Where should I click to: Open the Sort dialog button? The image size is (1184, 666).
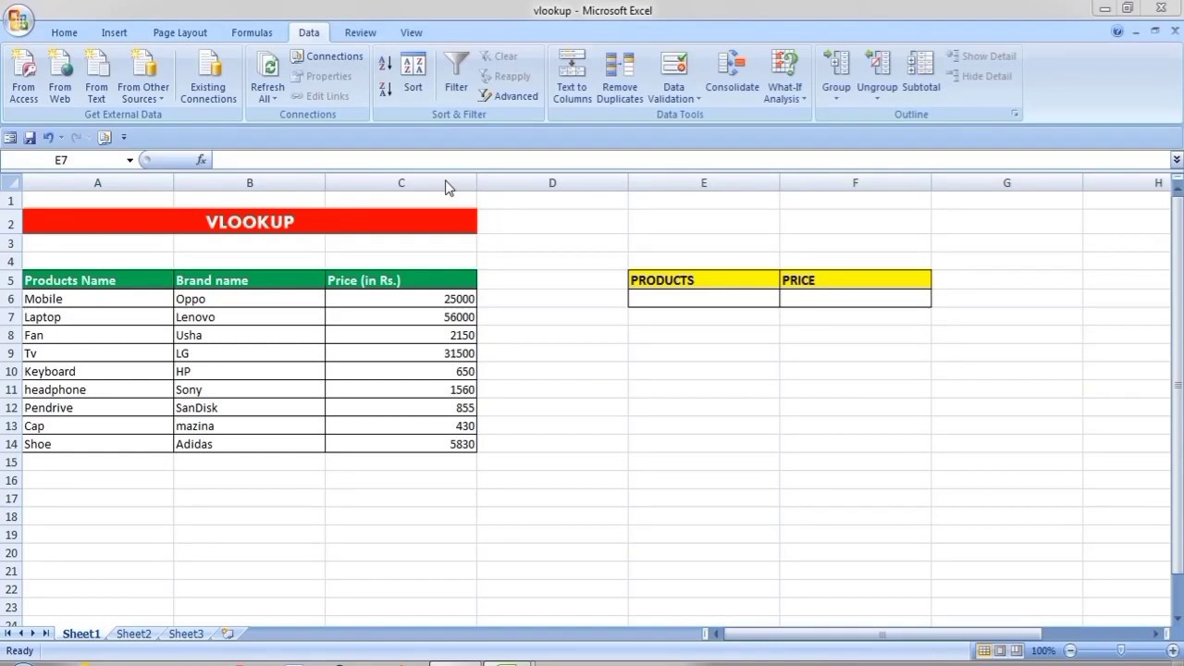(413, 74)
